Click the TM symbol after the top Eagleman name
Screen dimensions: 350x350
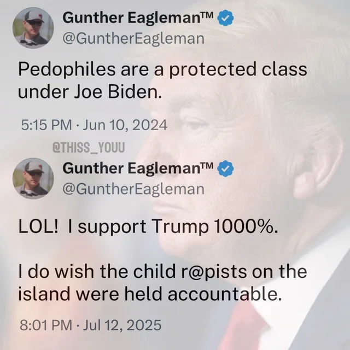(x=207, y=15)
